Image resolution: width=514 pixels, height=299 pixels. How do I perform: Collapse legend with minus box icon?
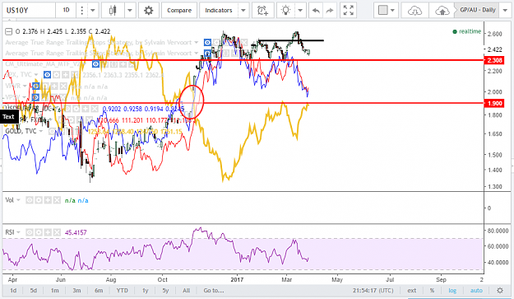tap(9, 31)
